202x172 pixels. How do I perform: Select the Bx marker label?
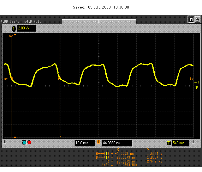click(59, 136)
